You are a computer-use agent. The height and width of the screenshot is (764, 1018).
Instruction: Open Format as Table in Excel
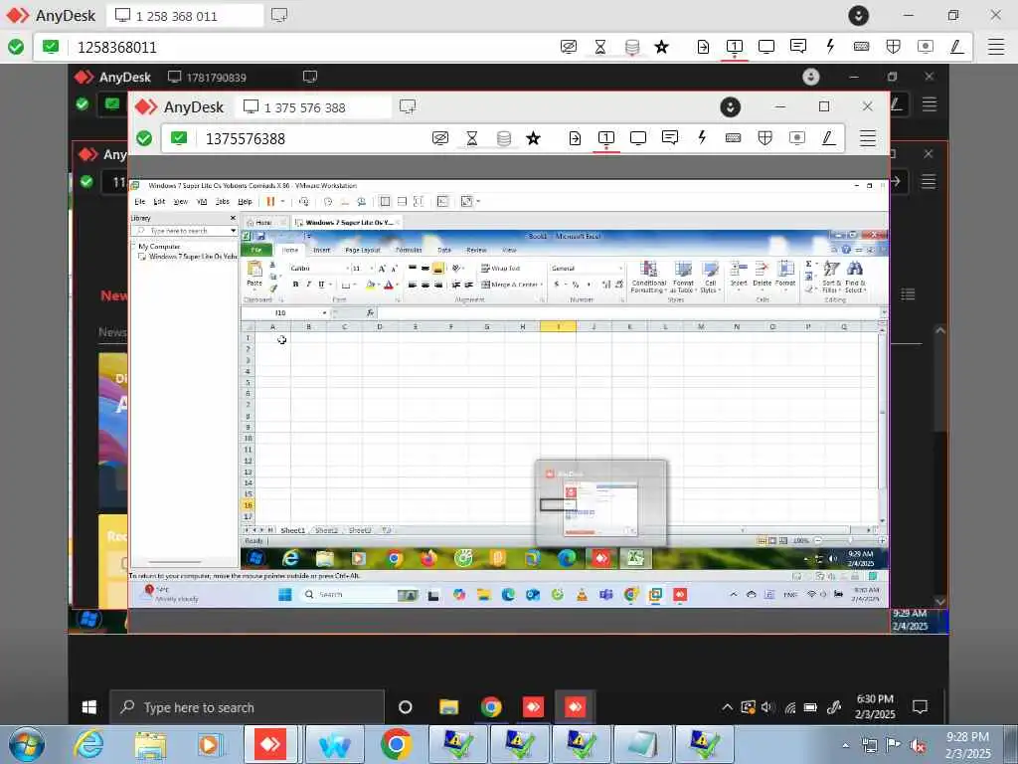click(683, 278)
